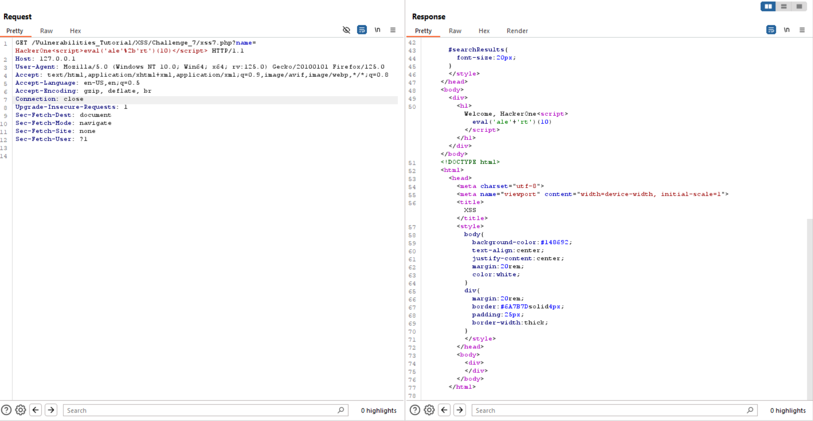Screen dimensions: 813x421
Task: Click Upgrade-Insecure-Requests header line
Action: (x=71, y=107)
